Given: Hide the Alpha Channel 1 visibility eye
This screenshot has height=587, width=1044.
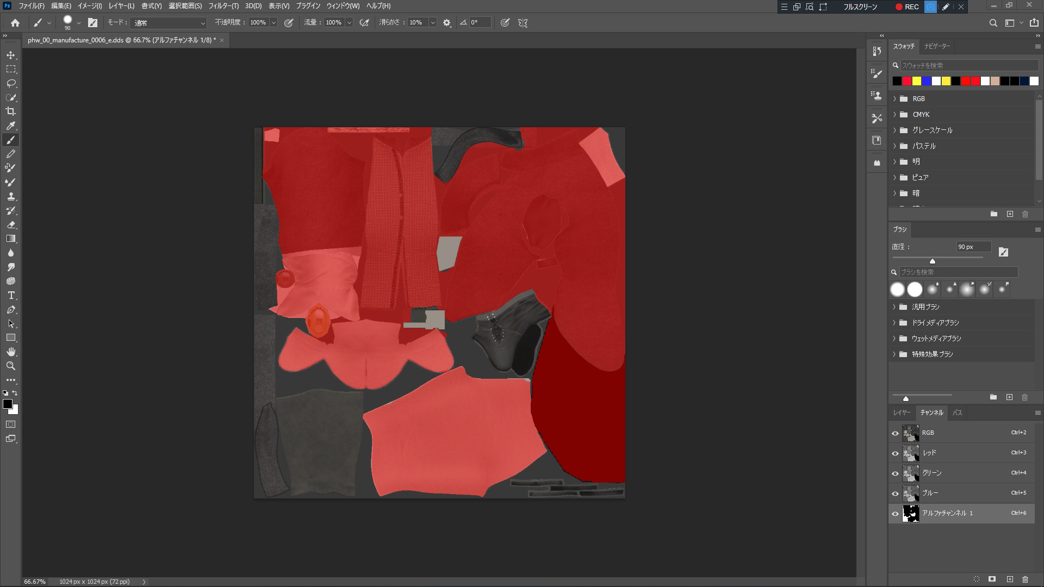Looking at the screenshot, I should tap(895, 514).
